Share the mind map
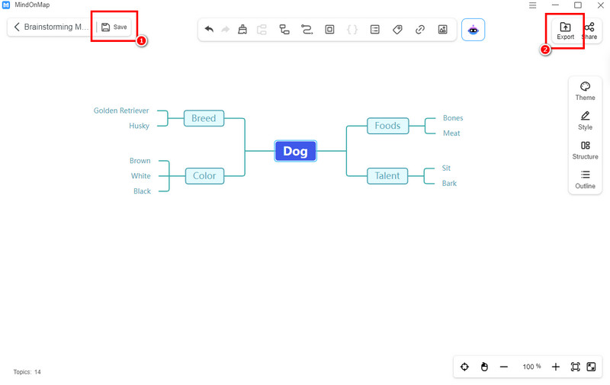Image resolution: width=610 pixels, height=385 pixels. point(589,30)
